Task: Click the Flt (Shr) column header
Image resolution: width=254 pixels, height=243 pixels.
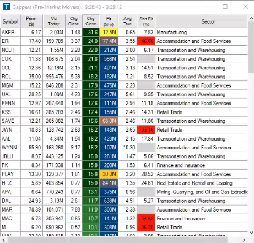Action: [109, 21]
